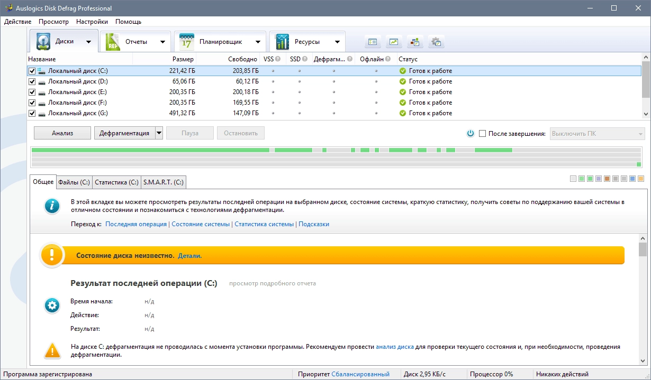Open the Выключить ПК combo box

pos(598,134)
